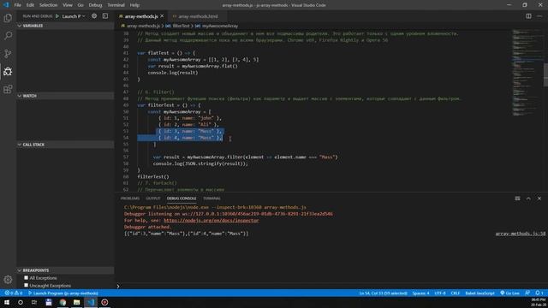Open the Help menu
This screenshot has height=308, width=548.
coord(134,5)
